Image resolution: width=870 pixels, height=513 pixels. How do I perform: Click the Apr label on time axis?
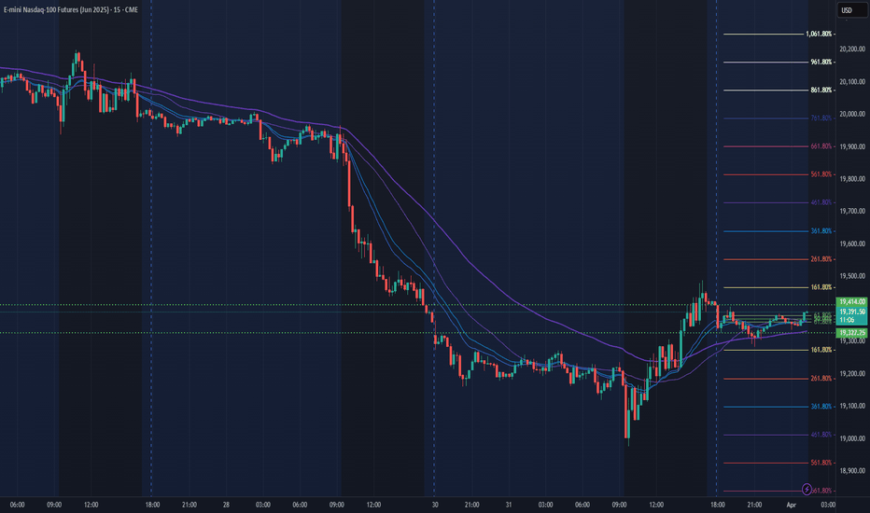[792, 505]
